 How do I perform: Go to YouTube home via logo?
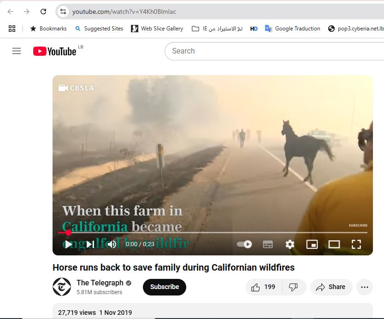click(54, 51)
